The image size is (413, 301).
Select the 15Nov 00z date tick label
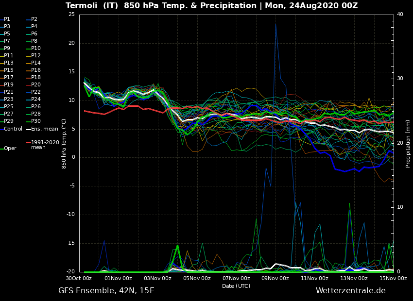393,279
